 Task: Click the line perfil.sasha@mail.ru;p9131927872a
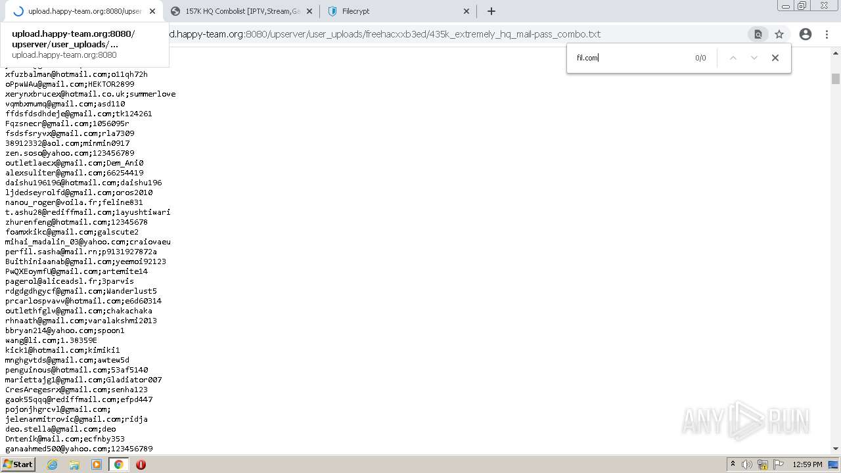pos(81,252)
